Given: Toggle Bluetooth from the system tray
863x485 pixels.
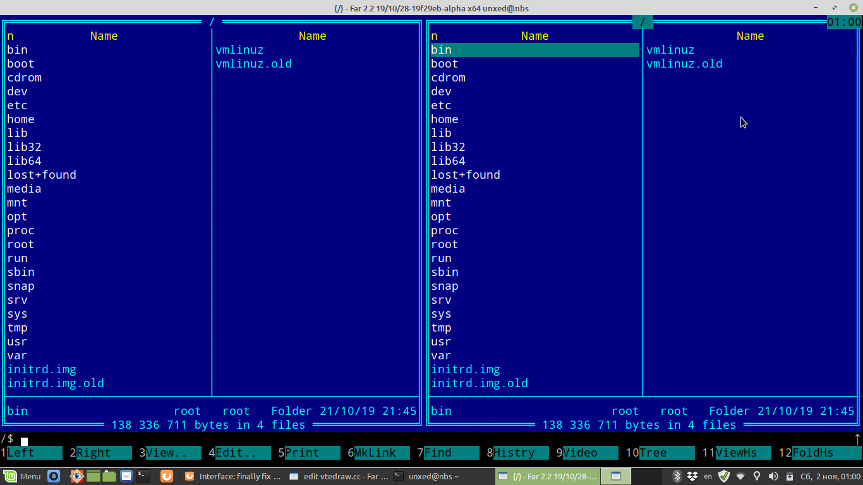Looking at the screenshot, I should click(677, 476).
